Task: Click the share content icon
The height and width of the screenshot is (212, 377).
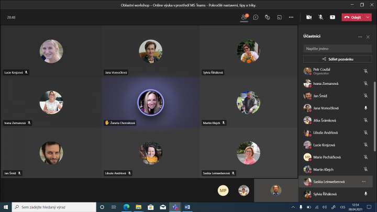Action: [332, 17]
